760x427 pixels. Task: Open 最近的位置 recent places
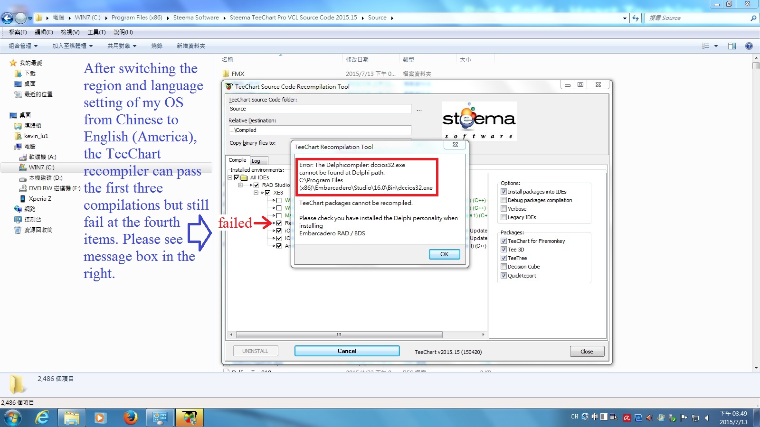[38, 94]
